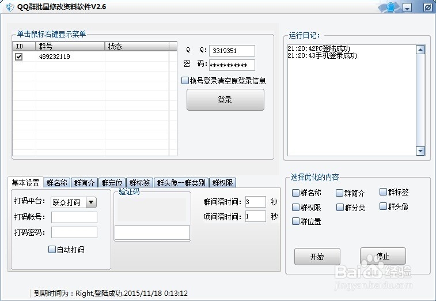Check the 群简介 optimization option
This screenshot has width=436, height=301.
[339, 193]
